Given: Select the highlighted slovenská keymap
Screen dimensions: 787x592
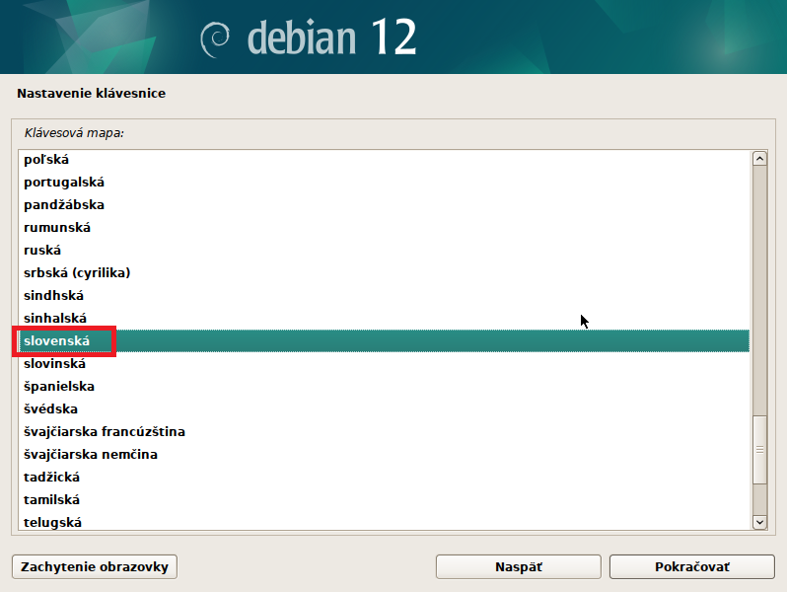Looking at the screenshot, I should point(57,341).
